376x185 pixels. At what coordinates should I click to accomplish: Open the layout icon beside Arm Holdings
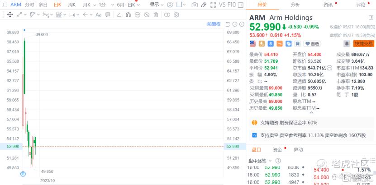(x=371, y=18)
